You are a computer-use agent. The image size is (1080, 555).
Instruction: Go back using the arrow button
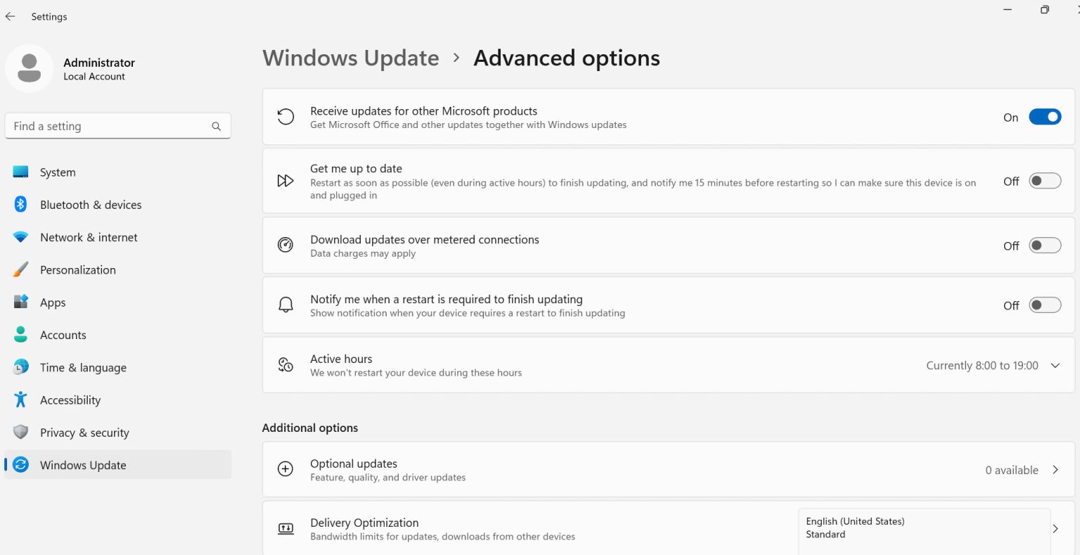pos(10,16)
